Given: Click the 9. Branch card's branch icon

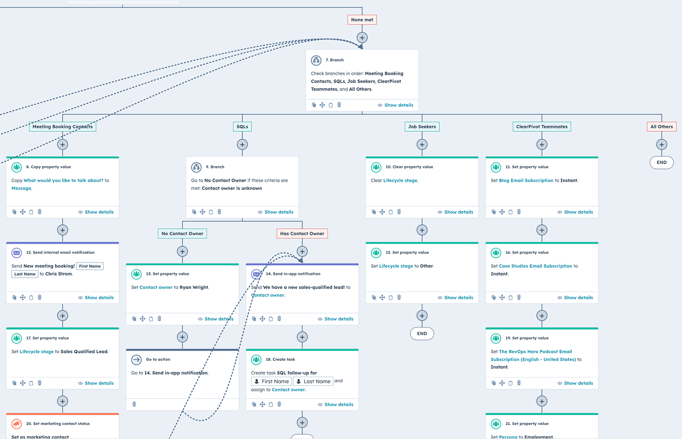Looking at the screenshot, I should (196, 167).
